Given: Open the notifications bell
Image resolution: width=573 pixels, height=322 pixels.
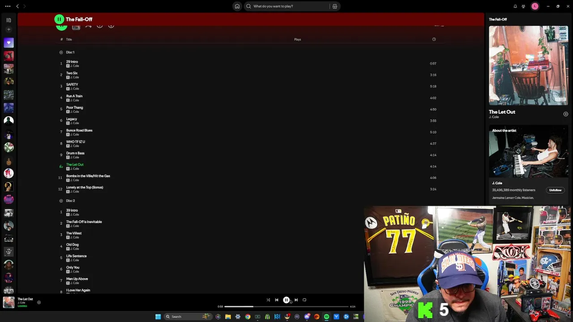Looking at the screenshot, I should click(515, 6).
